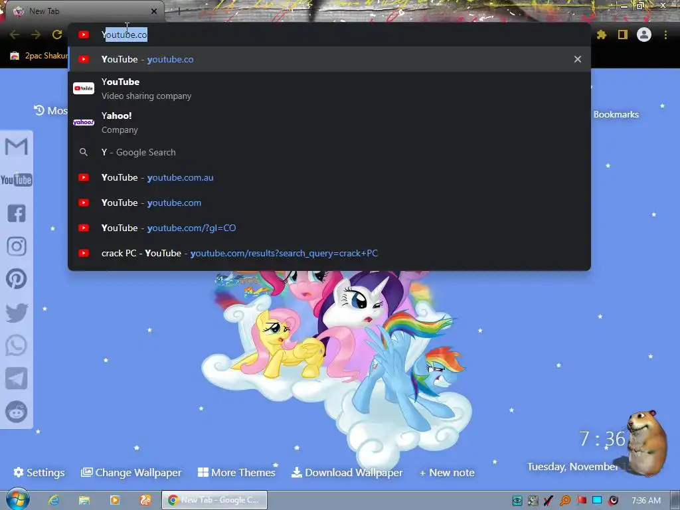Click the checkmark tray icon
Screen dimensions: 680x510
point(549,501)
